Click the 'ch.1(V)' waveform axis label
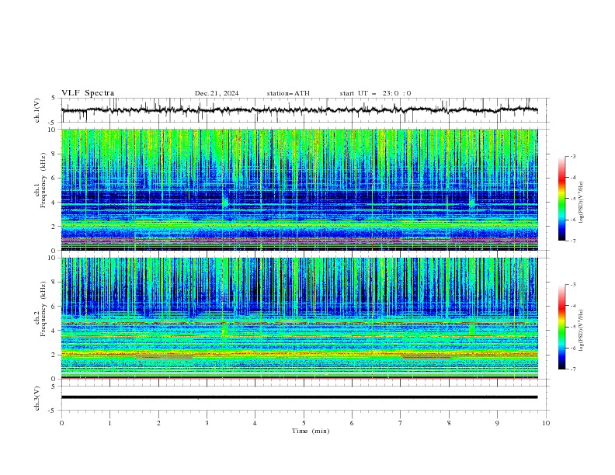 [x=37, y=110]
